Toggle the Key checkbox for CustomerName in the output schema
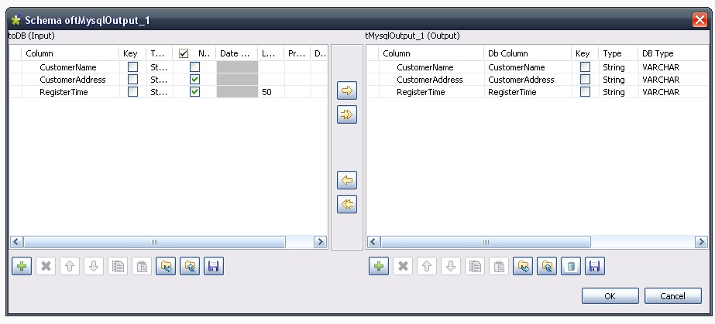This screenshot has width=715, height=324. click(585, 67)
